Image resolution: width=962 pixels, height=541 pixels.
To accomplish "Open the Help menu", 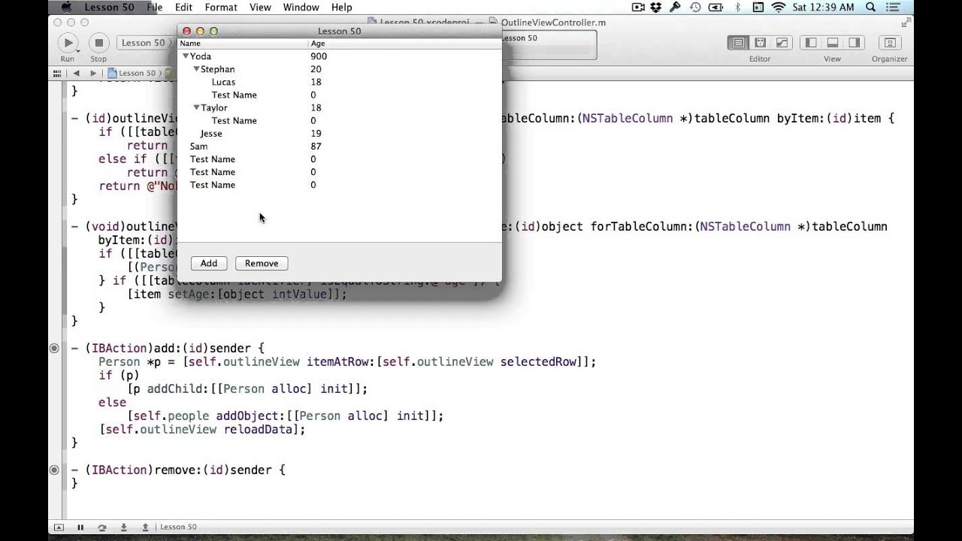I will point(341,8).
